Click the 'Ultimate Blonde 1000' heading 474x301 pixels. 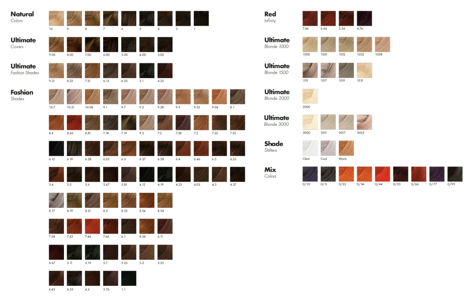(x=276, y=43)
